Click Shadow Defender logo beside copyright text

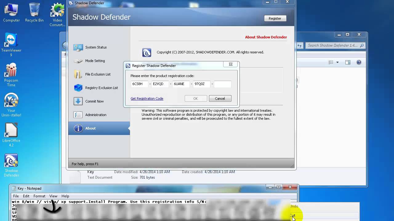coord(147,52)
